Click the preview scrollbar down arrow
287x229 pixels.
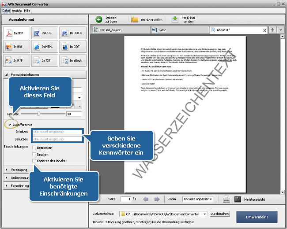[x=283, y=192]
